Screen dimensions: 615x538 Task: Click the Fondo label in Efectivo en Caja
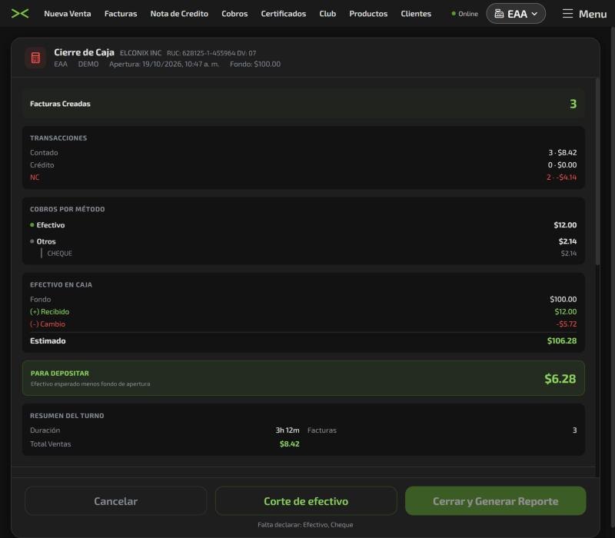41,299
